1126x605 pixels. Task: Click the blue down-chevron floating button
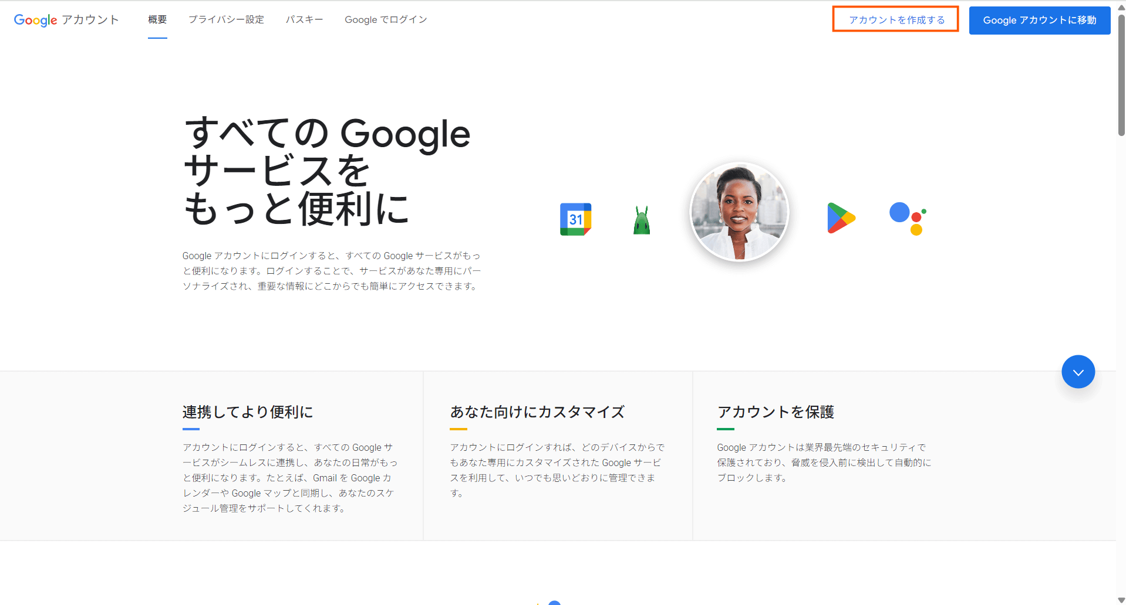click(1078, 372)
